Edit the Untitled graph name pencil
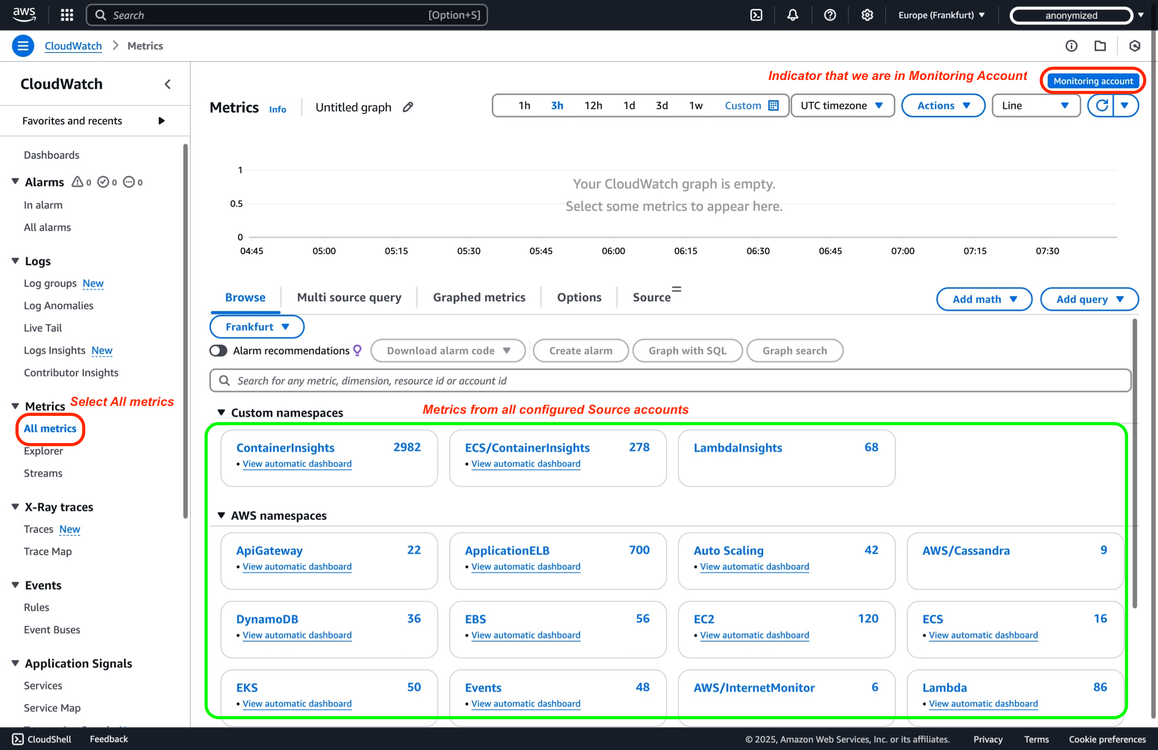 tap(408, 107)
